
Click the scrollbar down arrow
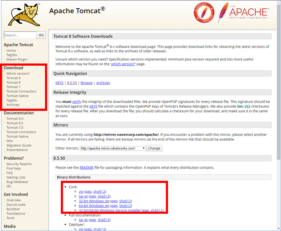tap(278, 228)
